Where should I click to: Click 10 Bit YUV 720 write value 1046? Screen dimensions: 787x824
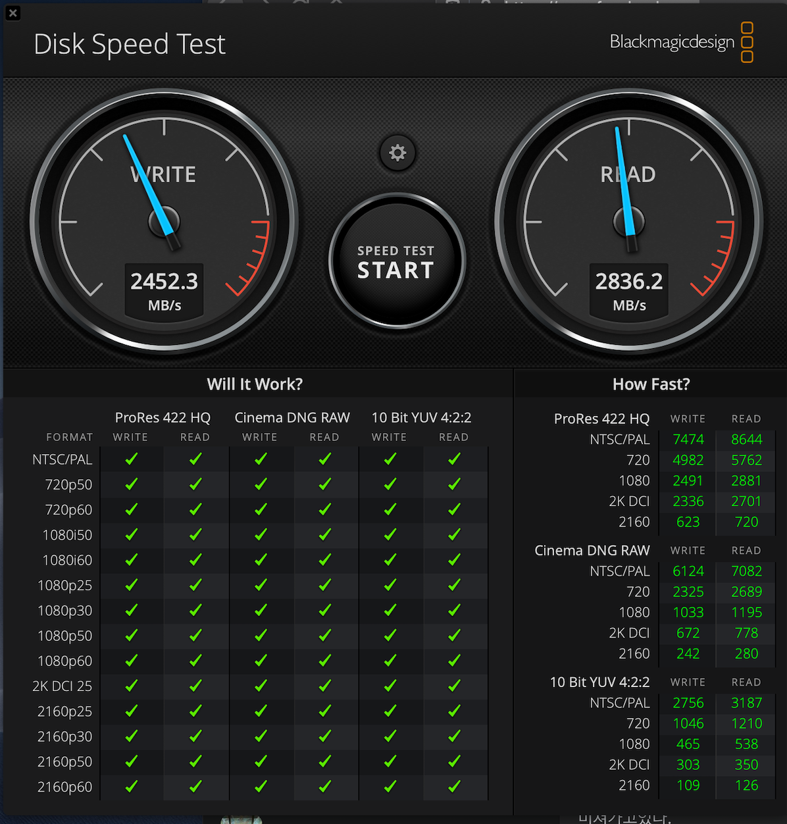(x=688, y=723)
